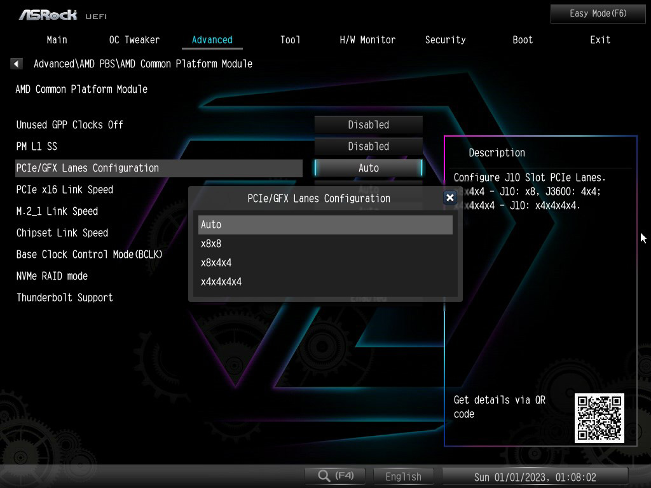Click the 'Get details via QR code' text
The image size is (651, 488).
pos(500,407)
